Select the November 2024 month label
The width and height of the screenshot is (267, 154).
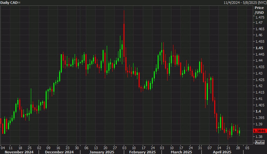(x=19, y=152)
